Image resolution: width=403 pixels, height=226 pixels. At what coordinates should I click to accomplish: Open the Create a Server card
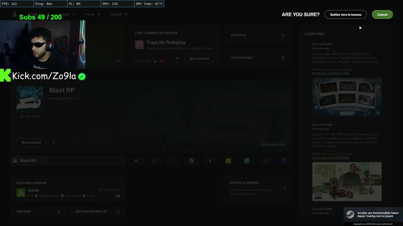click(x=258, y=189)
